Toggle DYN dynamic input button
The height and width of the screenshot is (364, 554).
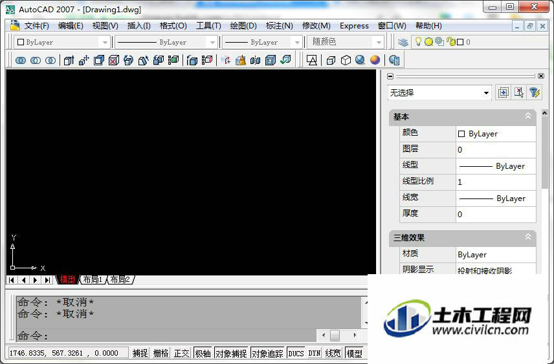[x=314, y=353]
